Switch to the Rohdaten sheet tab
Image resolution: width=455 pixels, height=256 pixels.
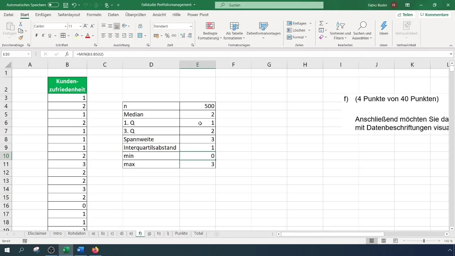point(76,234)
